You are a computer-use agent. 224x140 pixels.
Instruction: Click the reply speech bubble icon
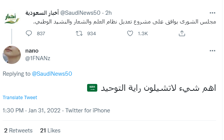29,33
